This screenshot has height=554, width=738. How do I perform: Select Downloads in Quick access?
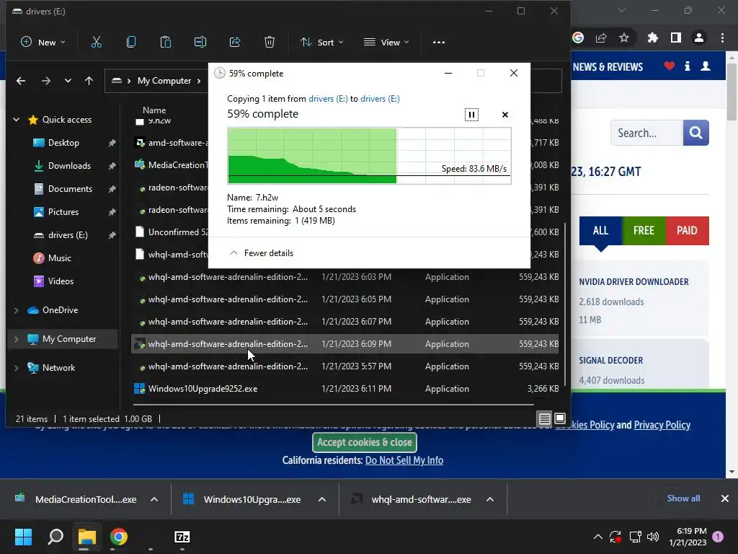69,166
